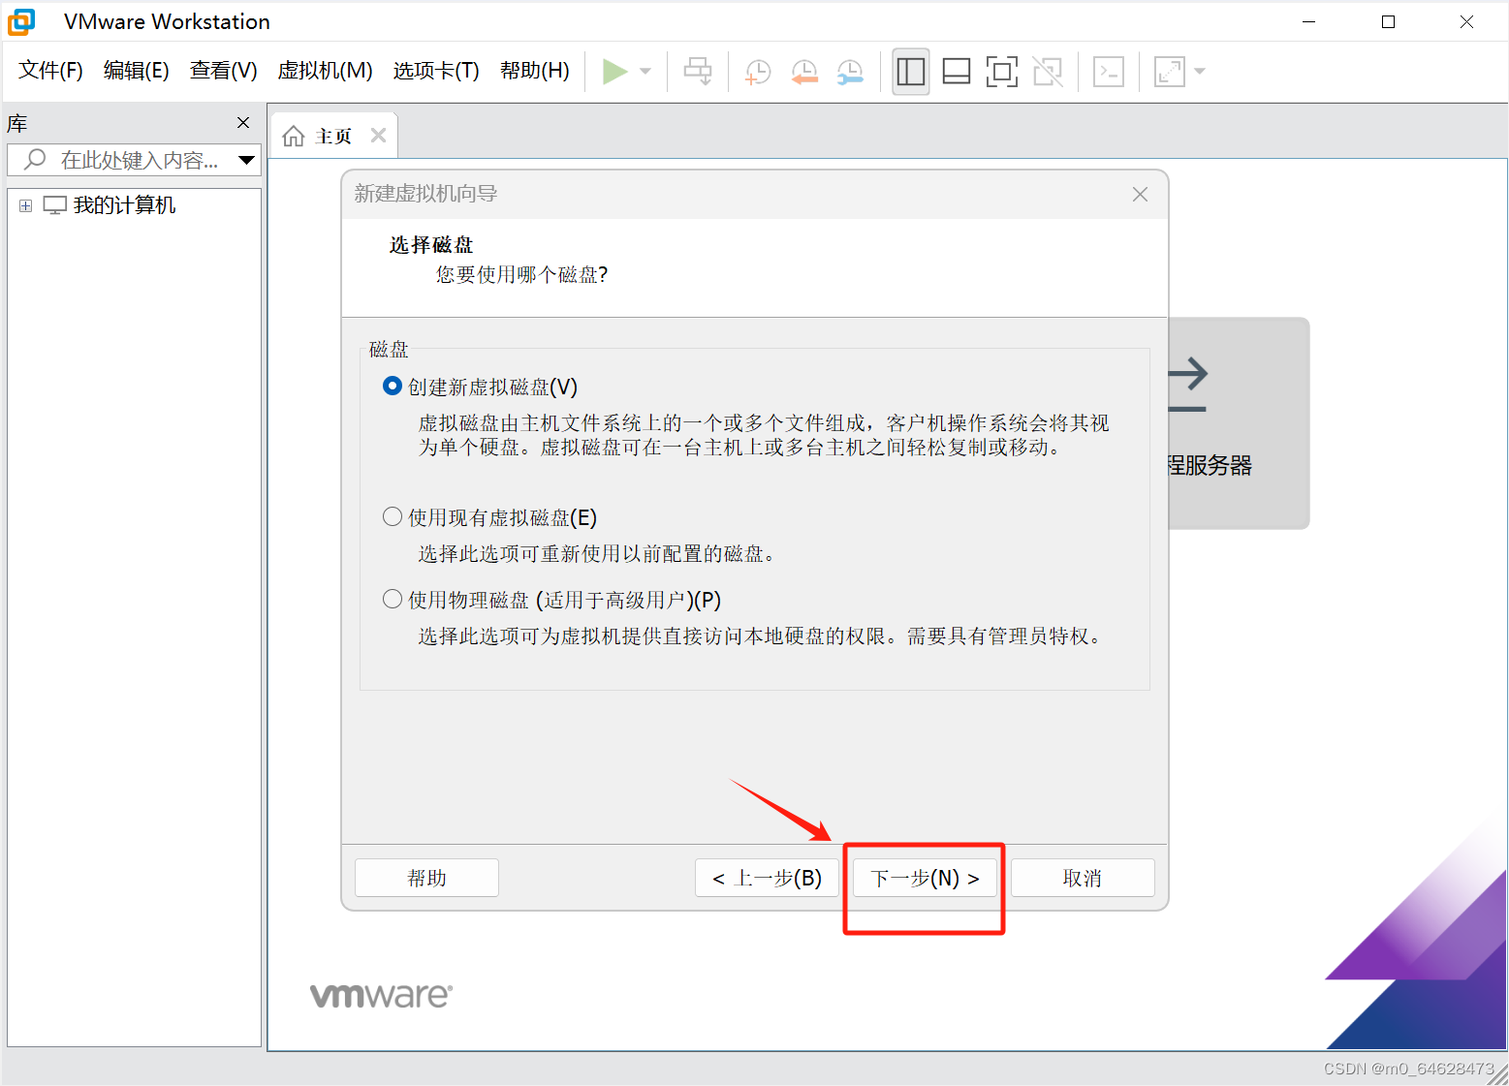Open the 帮助(H) menu

pos(535,71)
